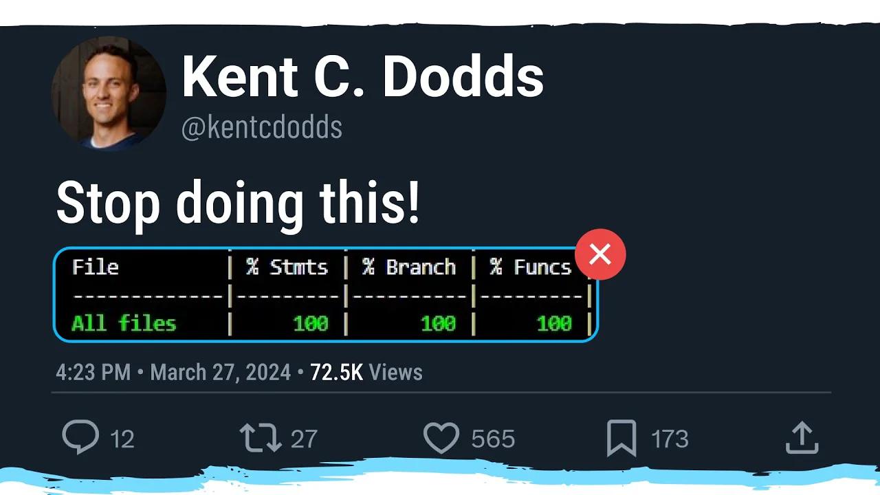Viewport: 880px width, 495px height.
Task: Toggle bookmark state showing 173 saves
Action: (x=623, y=437)
